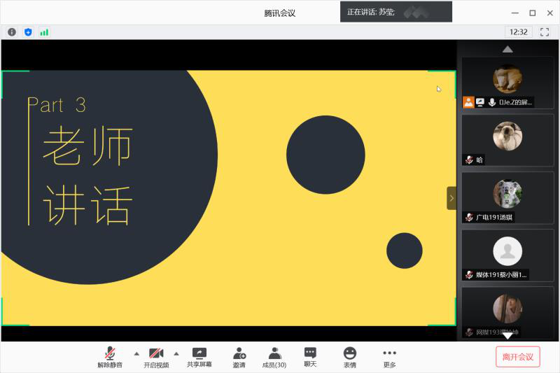Start screen sharing with 共享屏幕
Screen dimensions: 560x373
pos(199,357)
